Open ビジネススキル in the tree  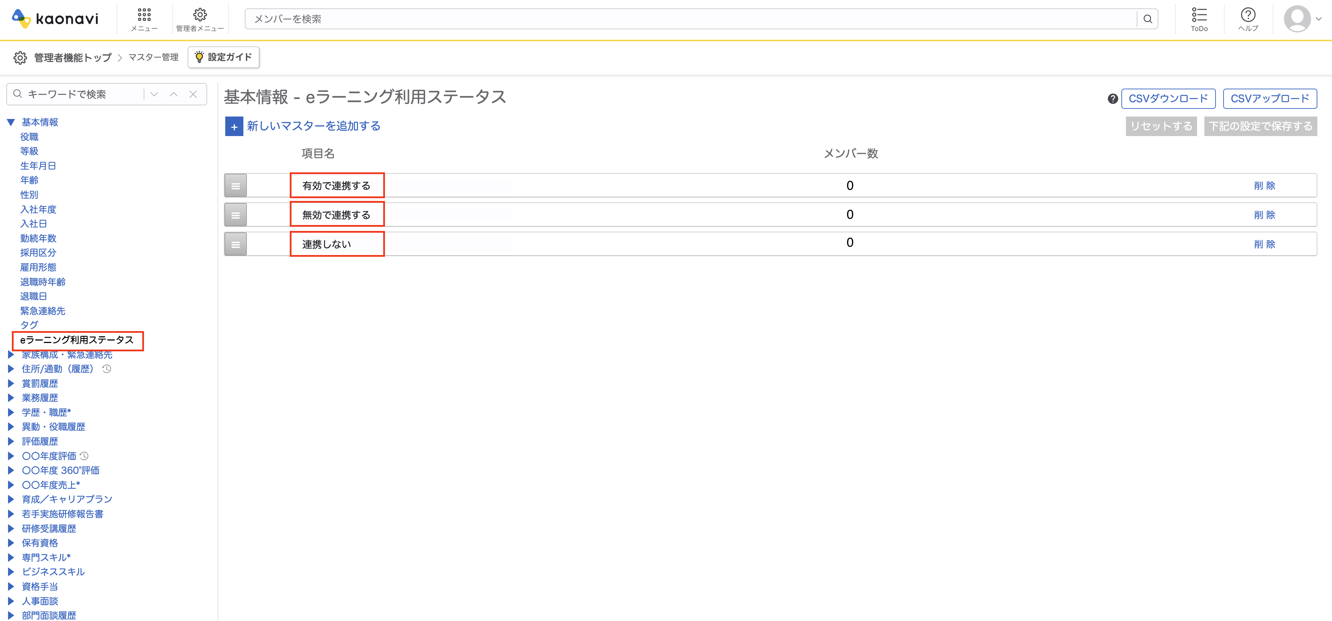coord(53,572)
